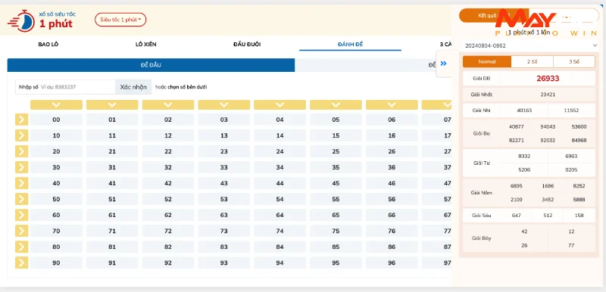Open the Siêu tốc 1 phút dropdown
Image resolution: width=606 pixels, height=292 pixels.
point(120,20)
